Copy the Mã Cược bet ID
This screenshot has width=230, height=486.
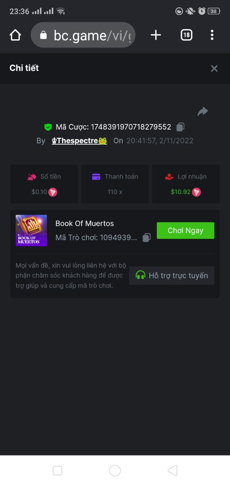pos(181,127)
